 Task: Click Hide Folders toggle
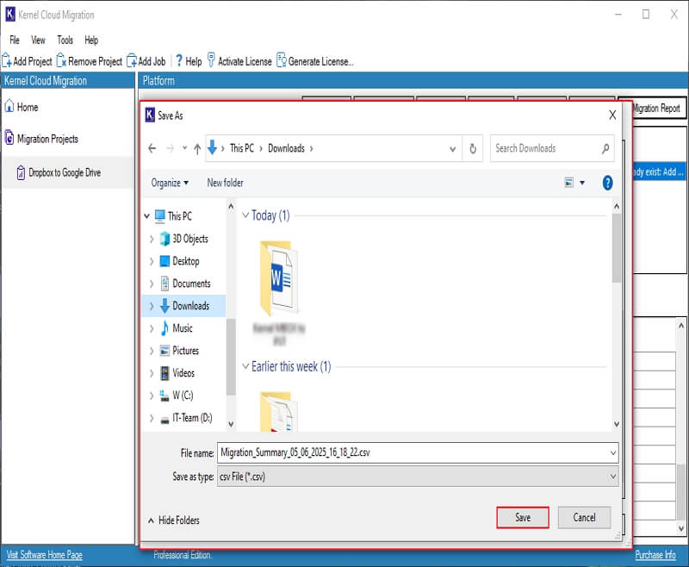174,520
